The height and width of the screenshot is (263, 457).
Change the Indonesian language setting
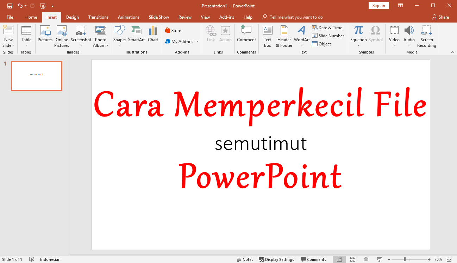(50, 259)
